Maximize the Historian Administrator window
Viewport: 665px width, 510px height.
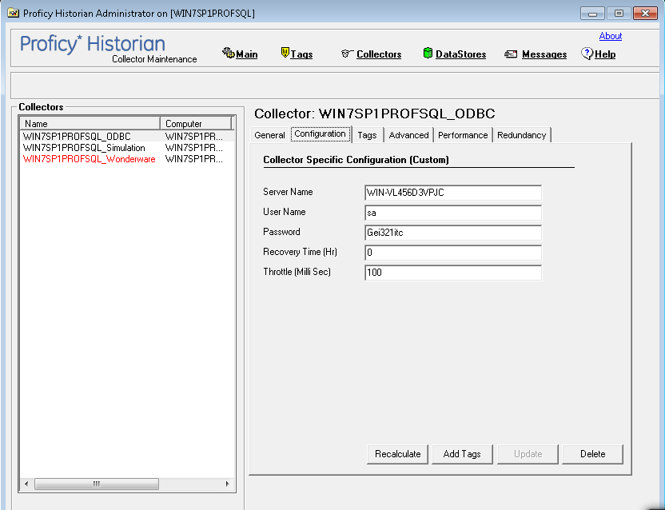pyautogui.click(x=619, y=14)
